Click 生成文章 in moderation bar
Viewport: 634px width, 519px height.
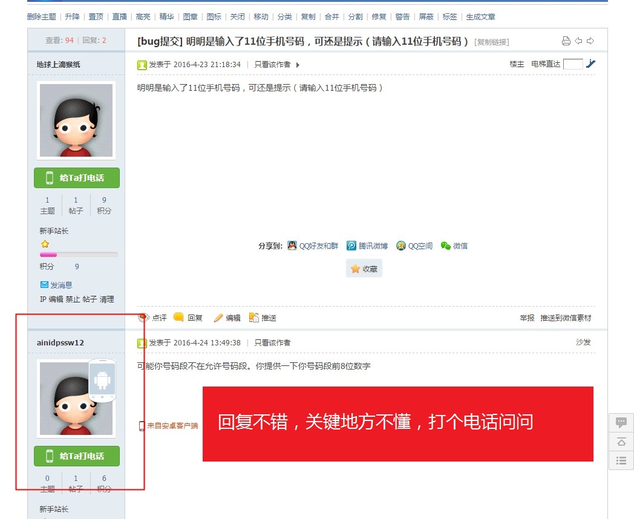click(x=481, y=16)
